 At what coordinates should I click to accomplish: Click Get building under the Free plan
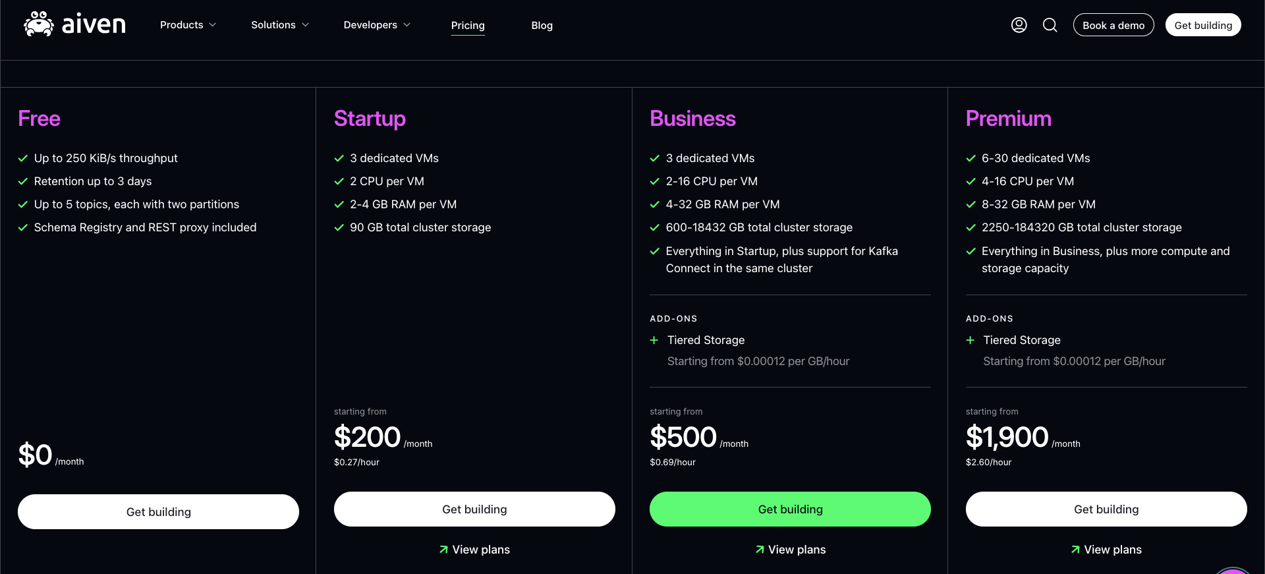[x=158, y=512]
